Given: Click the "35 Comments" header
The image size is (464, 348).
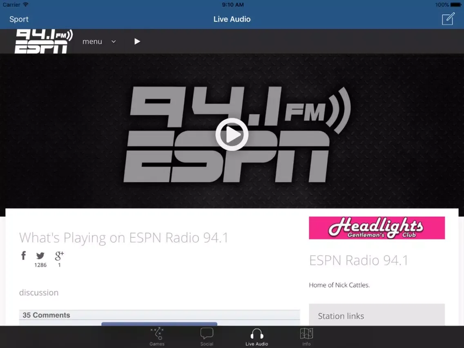Looking at the screenshot, I should click(x=47, y=315).
